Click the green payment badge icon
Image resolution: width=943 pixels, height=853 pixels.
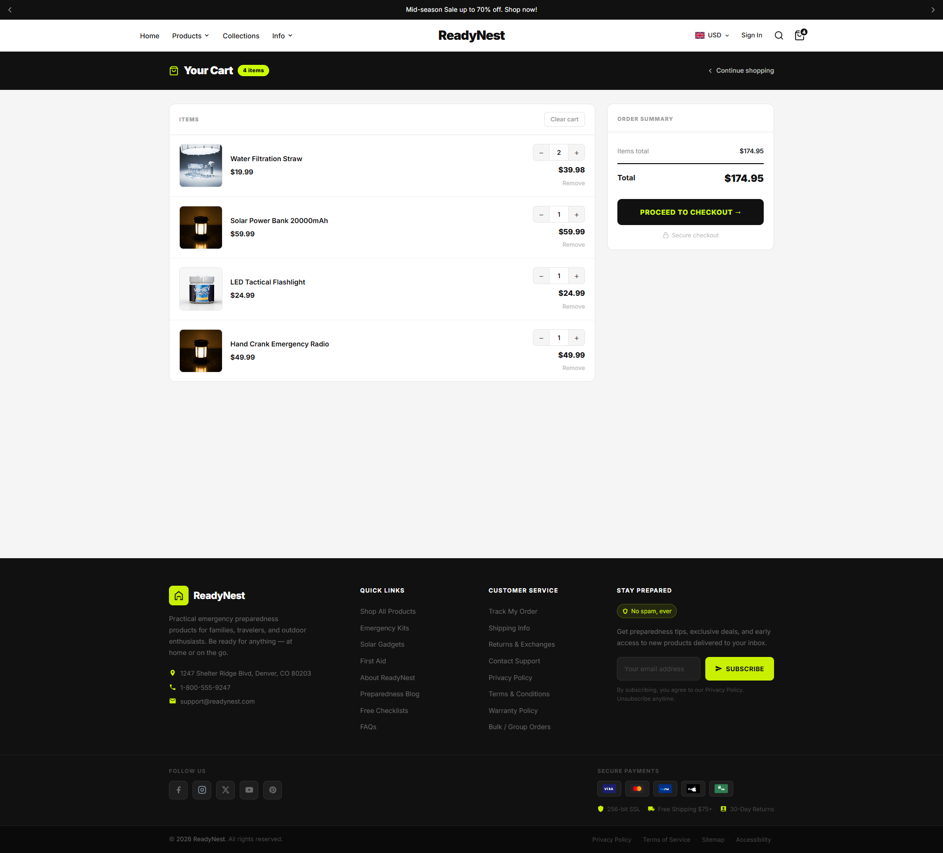click(x=721, y=789)
